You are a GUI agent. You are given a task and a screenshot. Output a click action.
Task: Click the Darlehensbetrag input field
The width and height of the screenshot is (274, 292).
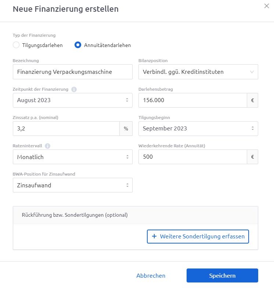[x=193, y=100]
